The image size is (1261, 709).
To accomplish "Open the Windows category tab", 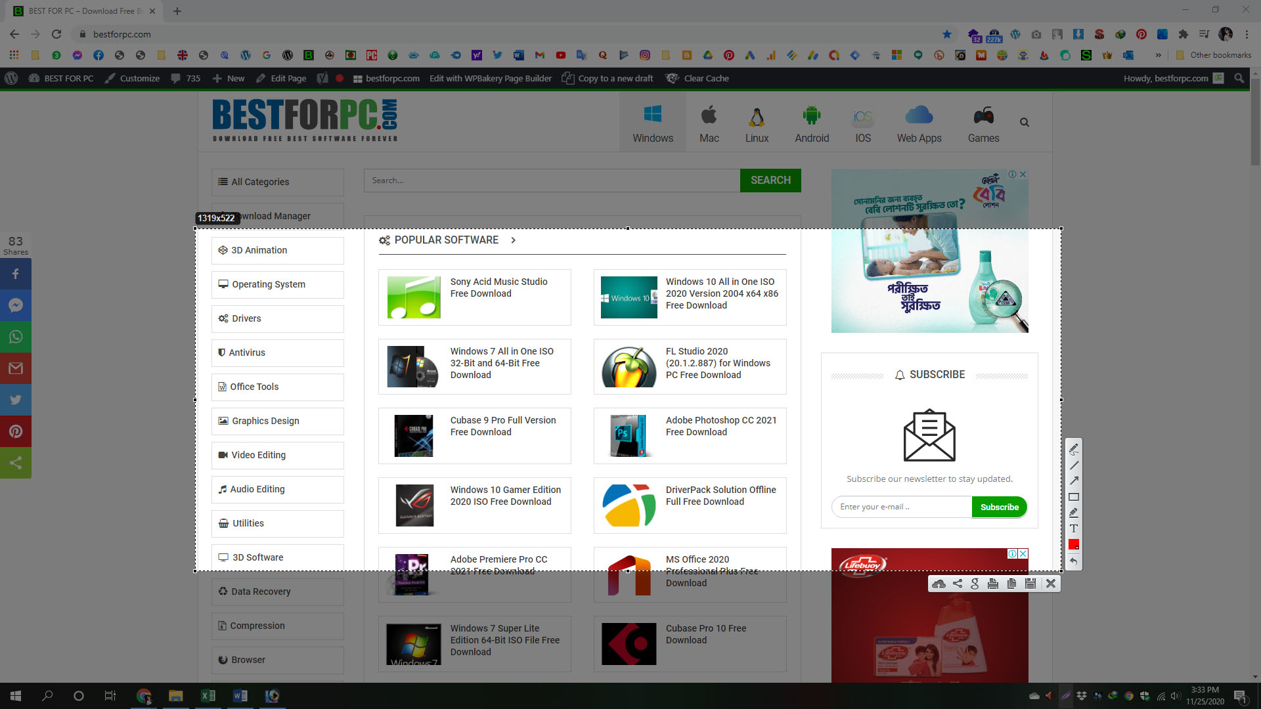I will point(653,123).
